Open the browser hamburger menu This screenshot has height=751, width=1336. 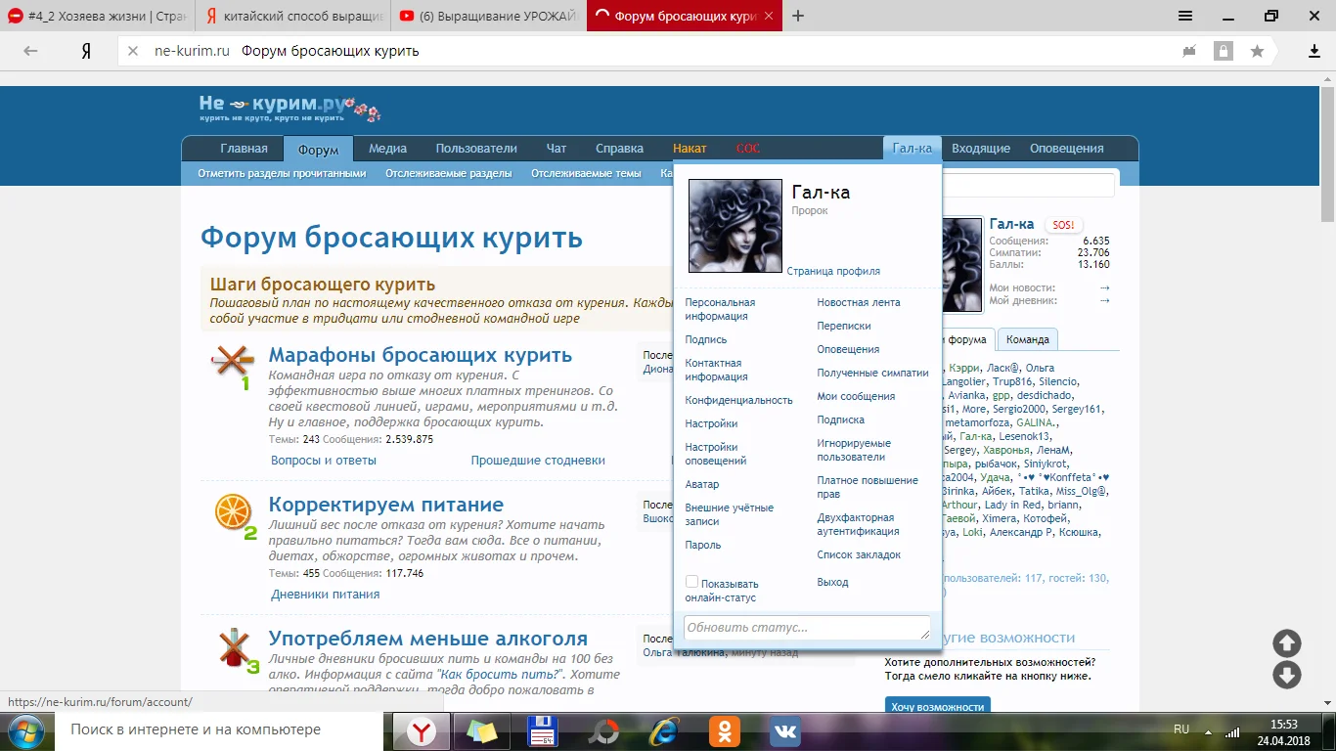point(1185,16)
